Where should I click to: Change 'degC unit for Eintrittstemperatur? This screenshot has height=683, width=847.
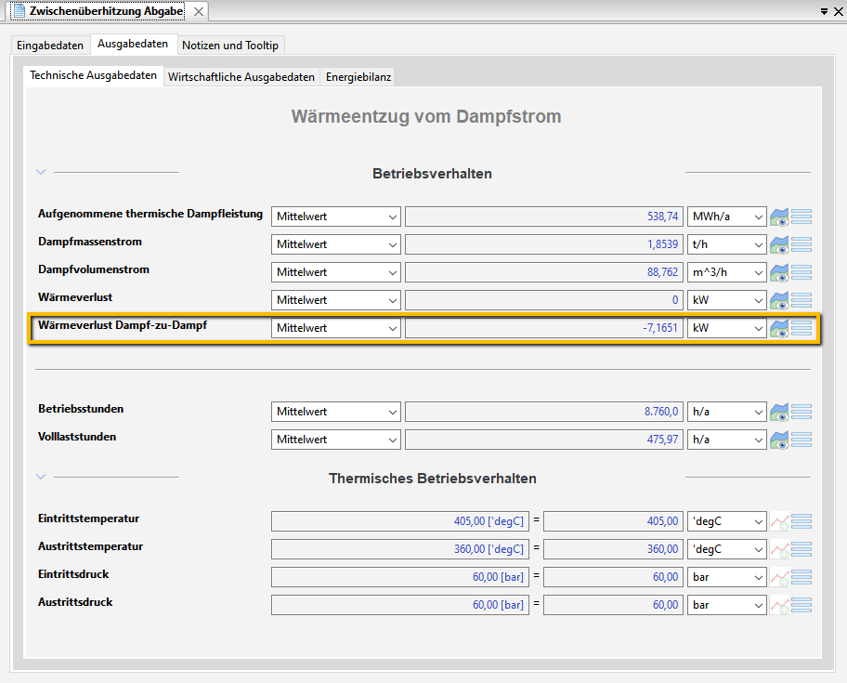tap(727, 521)
